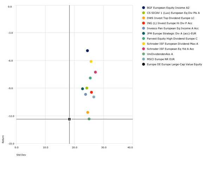Click legend label UniDividendenAss A
The width and height of the screenshot is (211, 171).
[160, 54]
